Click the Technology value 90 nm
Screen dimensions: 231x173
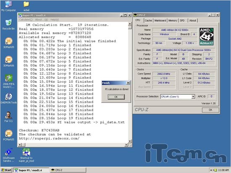[159, 43]
